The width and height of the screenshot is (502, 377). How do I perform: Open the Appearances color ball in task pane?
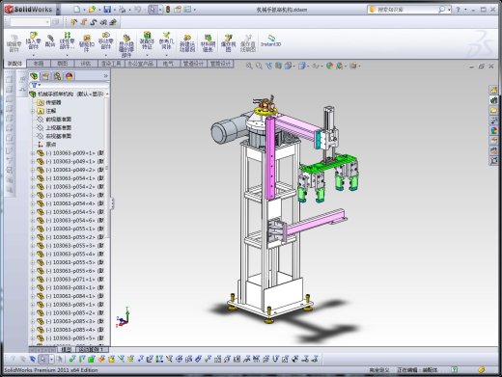(x=493, y=130)
